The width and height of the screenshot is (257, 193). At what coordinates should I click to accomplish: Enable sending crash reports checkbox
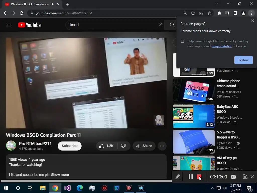182,41
